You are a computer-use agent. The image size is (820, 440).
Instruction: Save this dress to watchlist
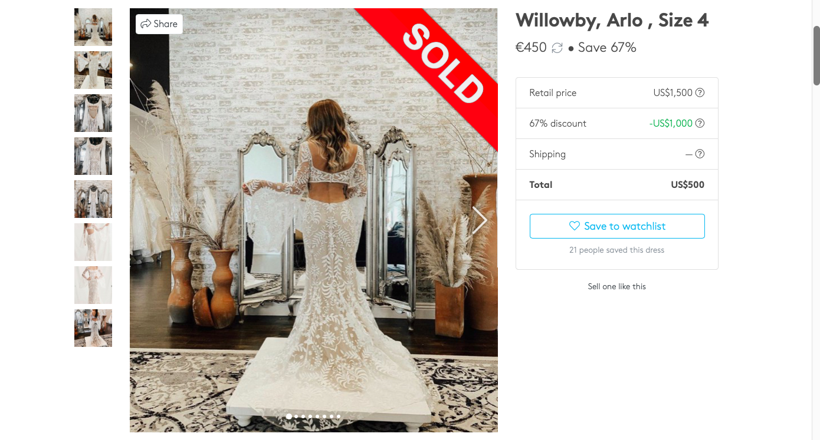(617, 226)
